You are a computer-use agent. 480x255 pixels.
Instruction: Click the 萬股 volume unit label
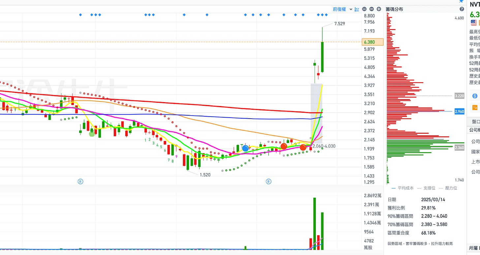368,247
